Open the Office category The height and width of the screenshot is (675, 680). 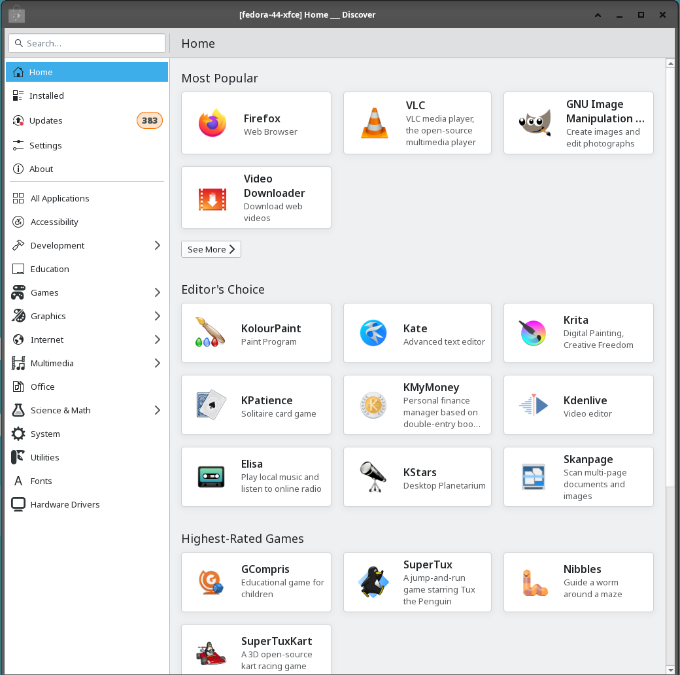pyautogui.click(x=87, y=387)
